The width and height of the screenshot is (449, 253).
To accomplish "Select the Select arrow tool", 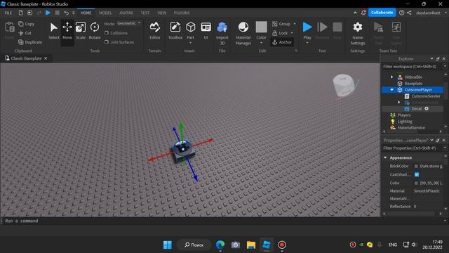I will click(x=53, y=31).
